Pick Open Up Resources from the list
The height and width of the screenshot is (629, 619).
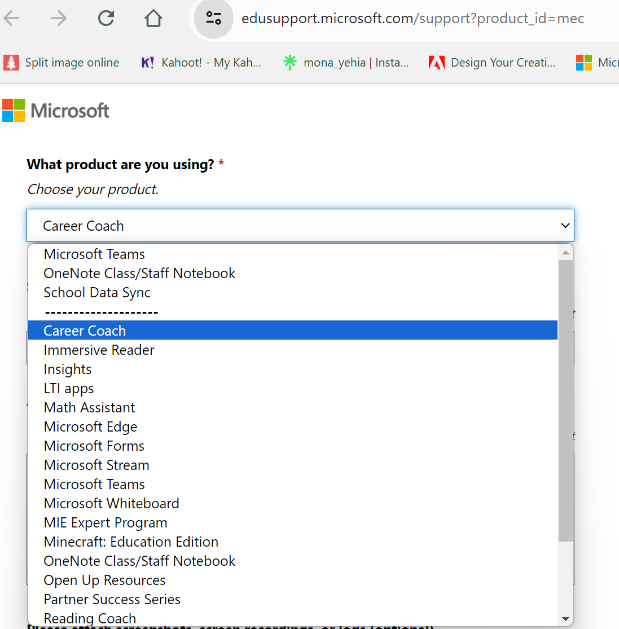click(x=293, y=580)
